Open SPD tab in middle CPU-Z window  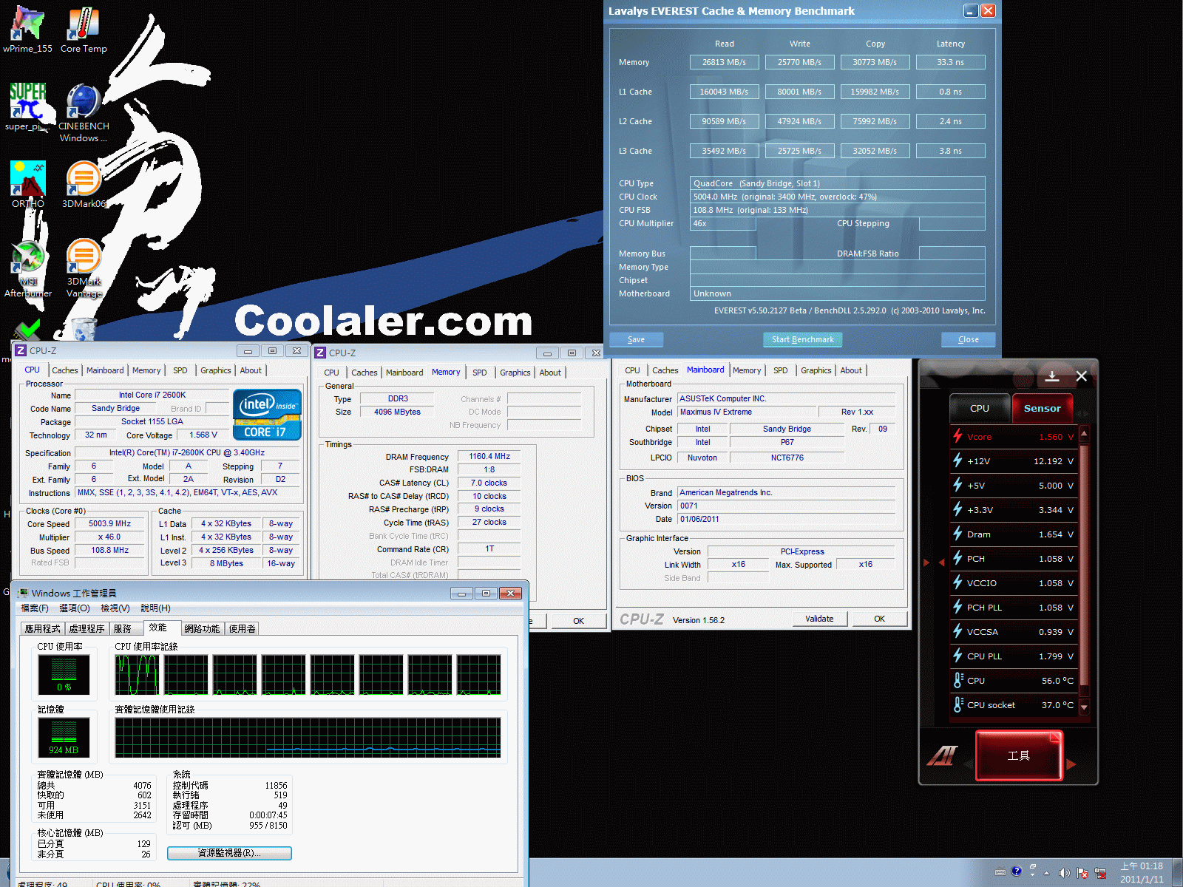coord(480,373)
